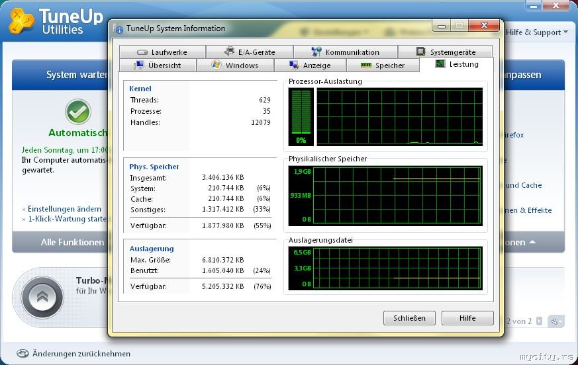The height and width of the screenshot is (365, 578).
Task: Click the display icon on Anzeige tab
Action: 294,65
